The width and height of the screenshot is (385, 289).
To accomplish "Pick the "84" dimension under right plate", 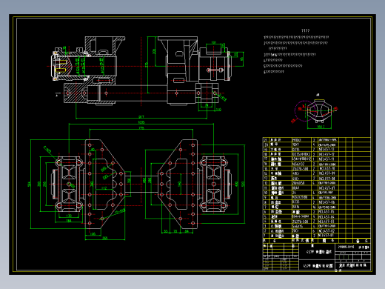I will (x=187, y=231).
